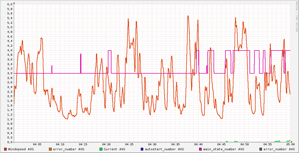Click the blue autostart_number legend swatch
Screen dimensions: 299x153
click(142, 149)
